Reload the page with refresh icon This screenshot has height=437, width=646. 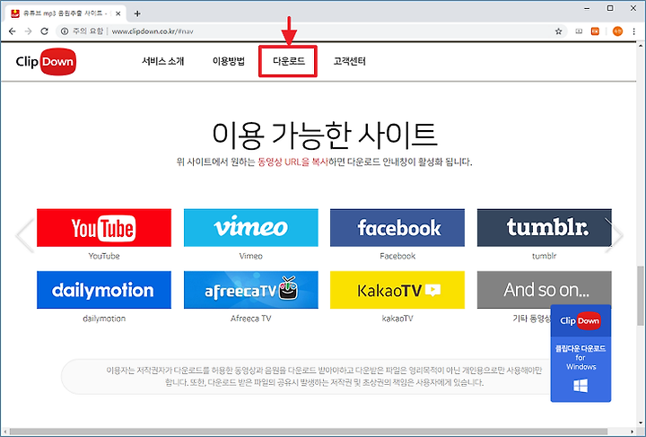pos(44,31)
